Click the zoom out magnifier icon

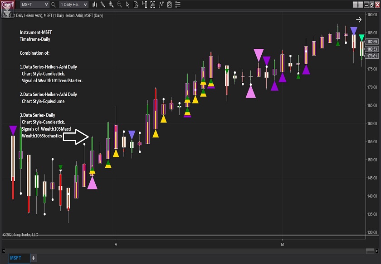point(119,5)
